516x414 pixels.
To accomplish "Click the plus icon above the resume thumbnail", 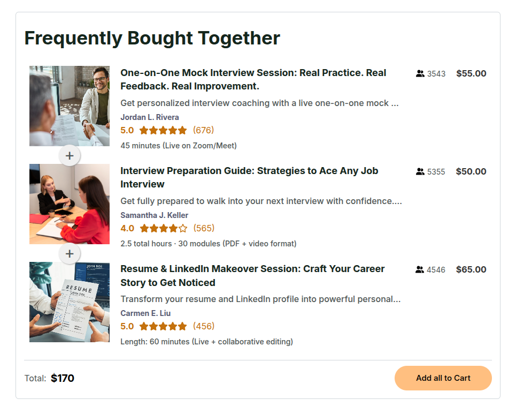I will pyautogui.click(x=70, y=253).
